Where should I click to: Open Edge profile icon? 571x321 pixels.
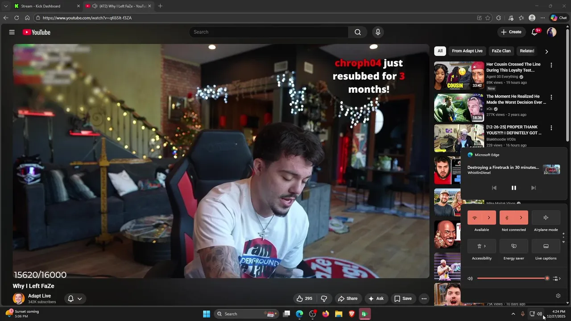pos(532,18)
